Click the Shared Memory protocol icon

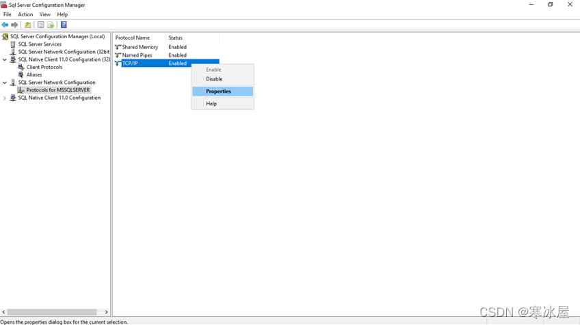118,47
